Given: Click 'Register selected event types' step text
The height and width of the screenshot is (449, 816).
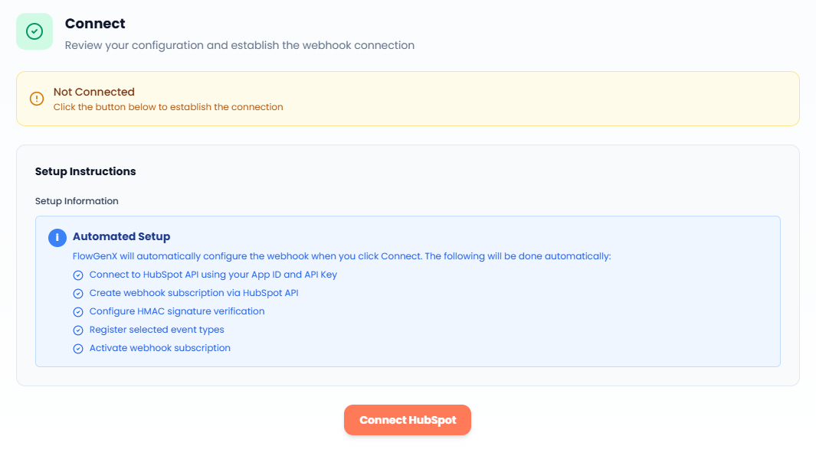Looking at the screenshot, I should tap(156, 330).
